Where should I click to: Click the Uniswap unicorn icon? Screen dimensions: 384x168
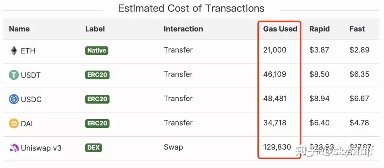(14, 147)
